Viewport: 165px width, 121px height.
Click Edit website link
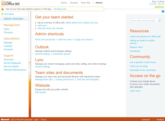point(41,92)
